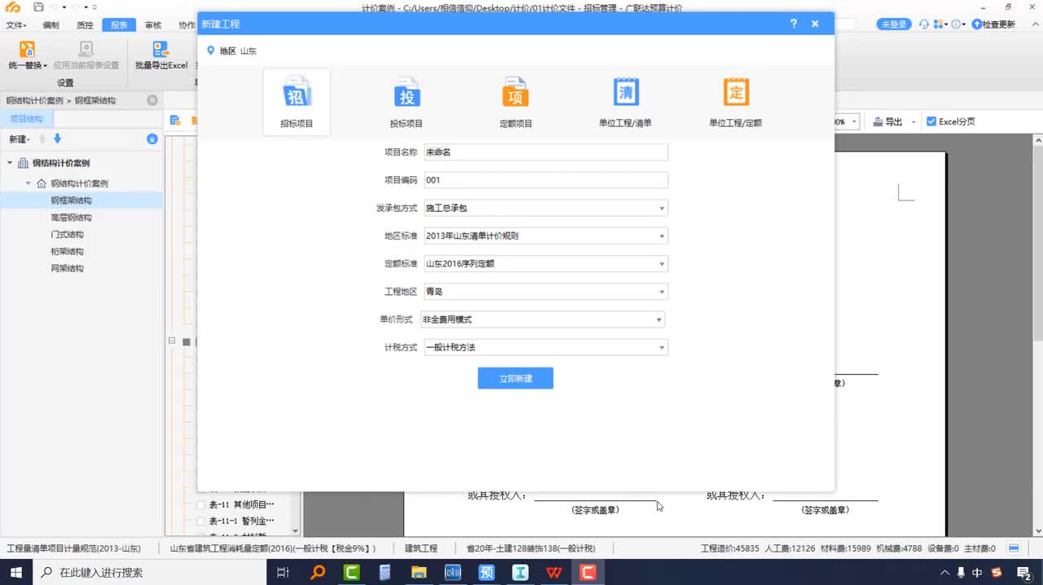Screen dimensions: 1043x585
Task: Click the blue circular download icon in project panel
Action: click(x=152, y=139)
